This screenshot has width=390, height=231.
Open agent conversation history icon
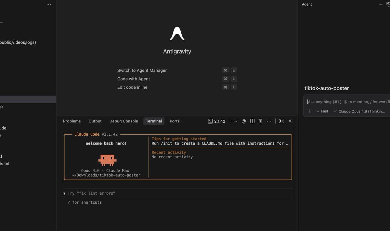388,5
